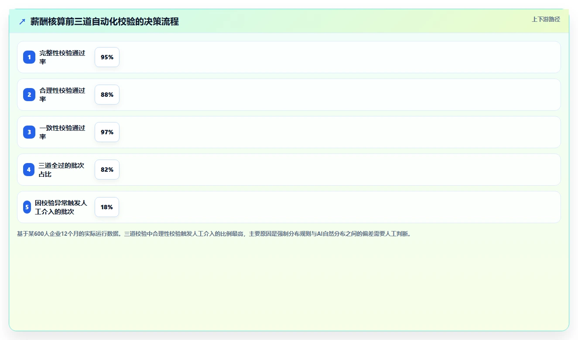
Task: Click the 完整性校验通过率 label
Action: [x=62, y=57]
